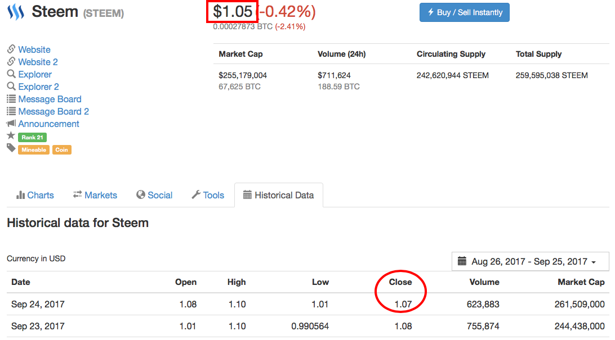Click the star icon next to Rank 21
This screenshot has width=615, height=340.
tap(11, 136)
